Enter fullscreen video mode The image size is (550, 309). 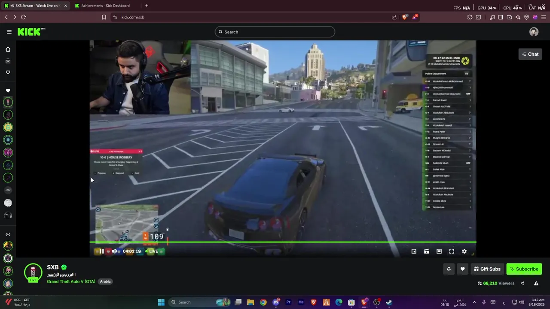tap(452, 251)
